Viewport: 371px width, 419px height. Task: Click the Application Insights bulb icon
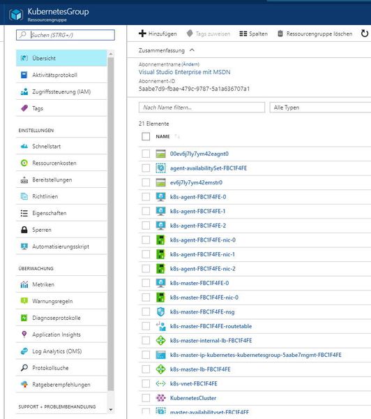coord(24,335)
